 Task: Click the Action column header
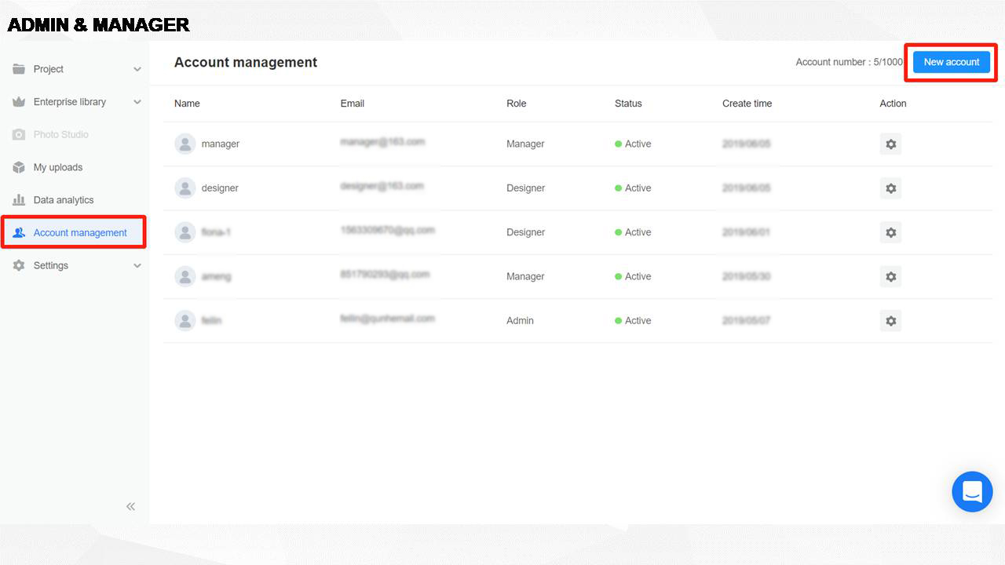pos(894,104)
